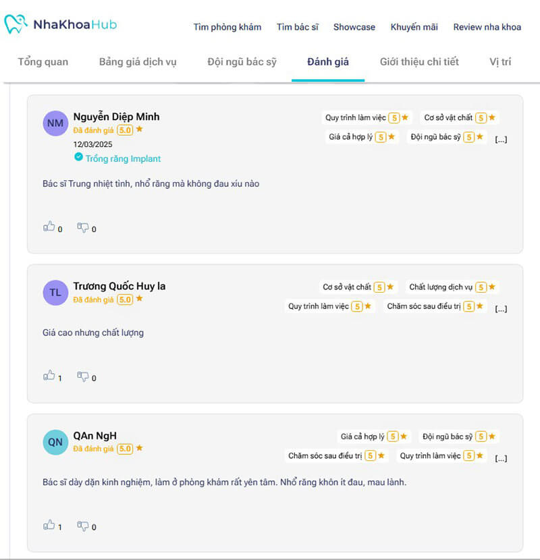
Task: Click the QN avatar circle
Action: click(x=55, y=443)
